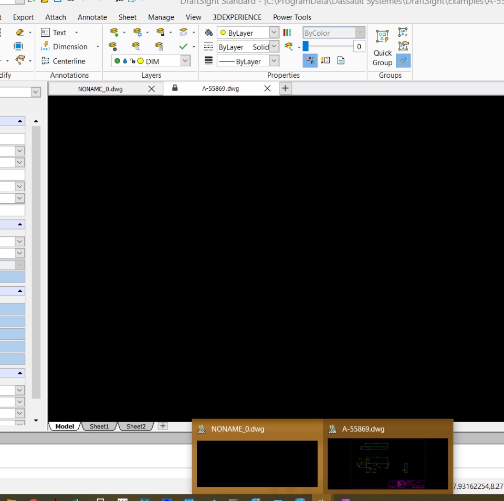Click the edit group hand icon
504x501 pixels.
click(403, 46)
